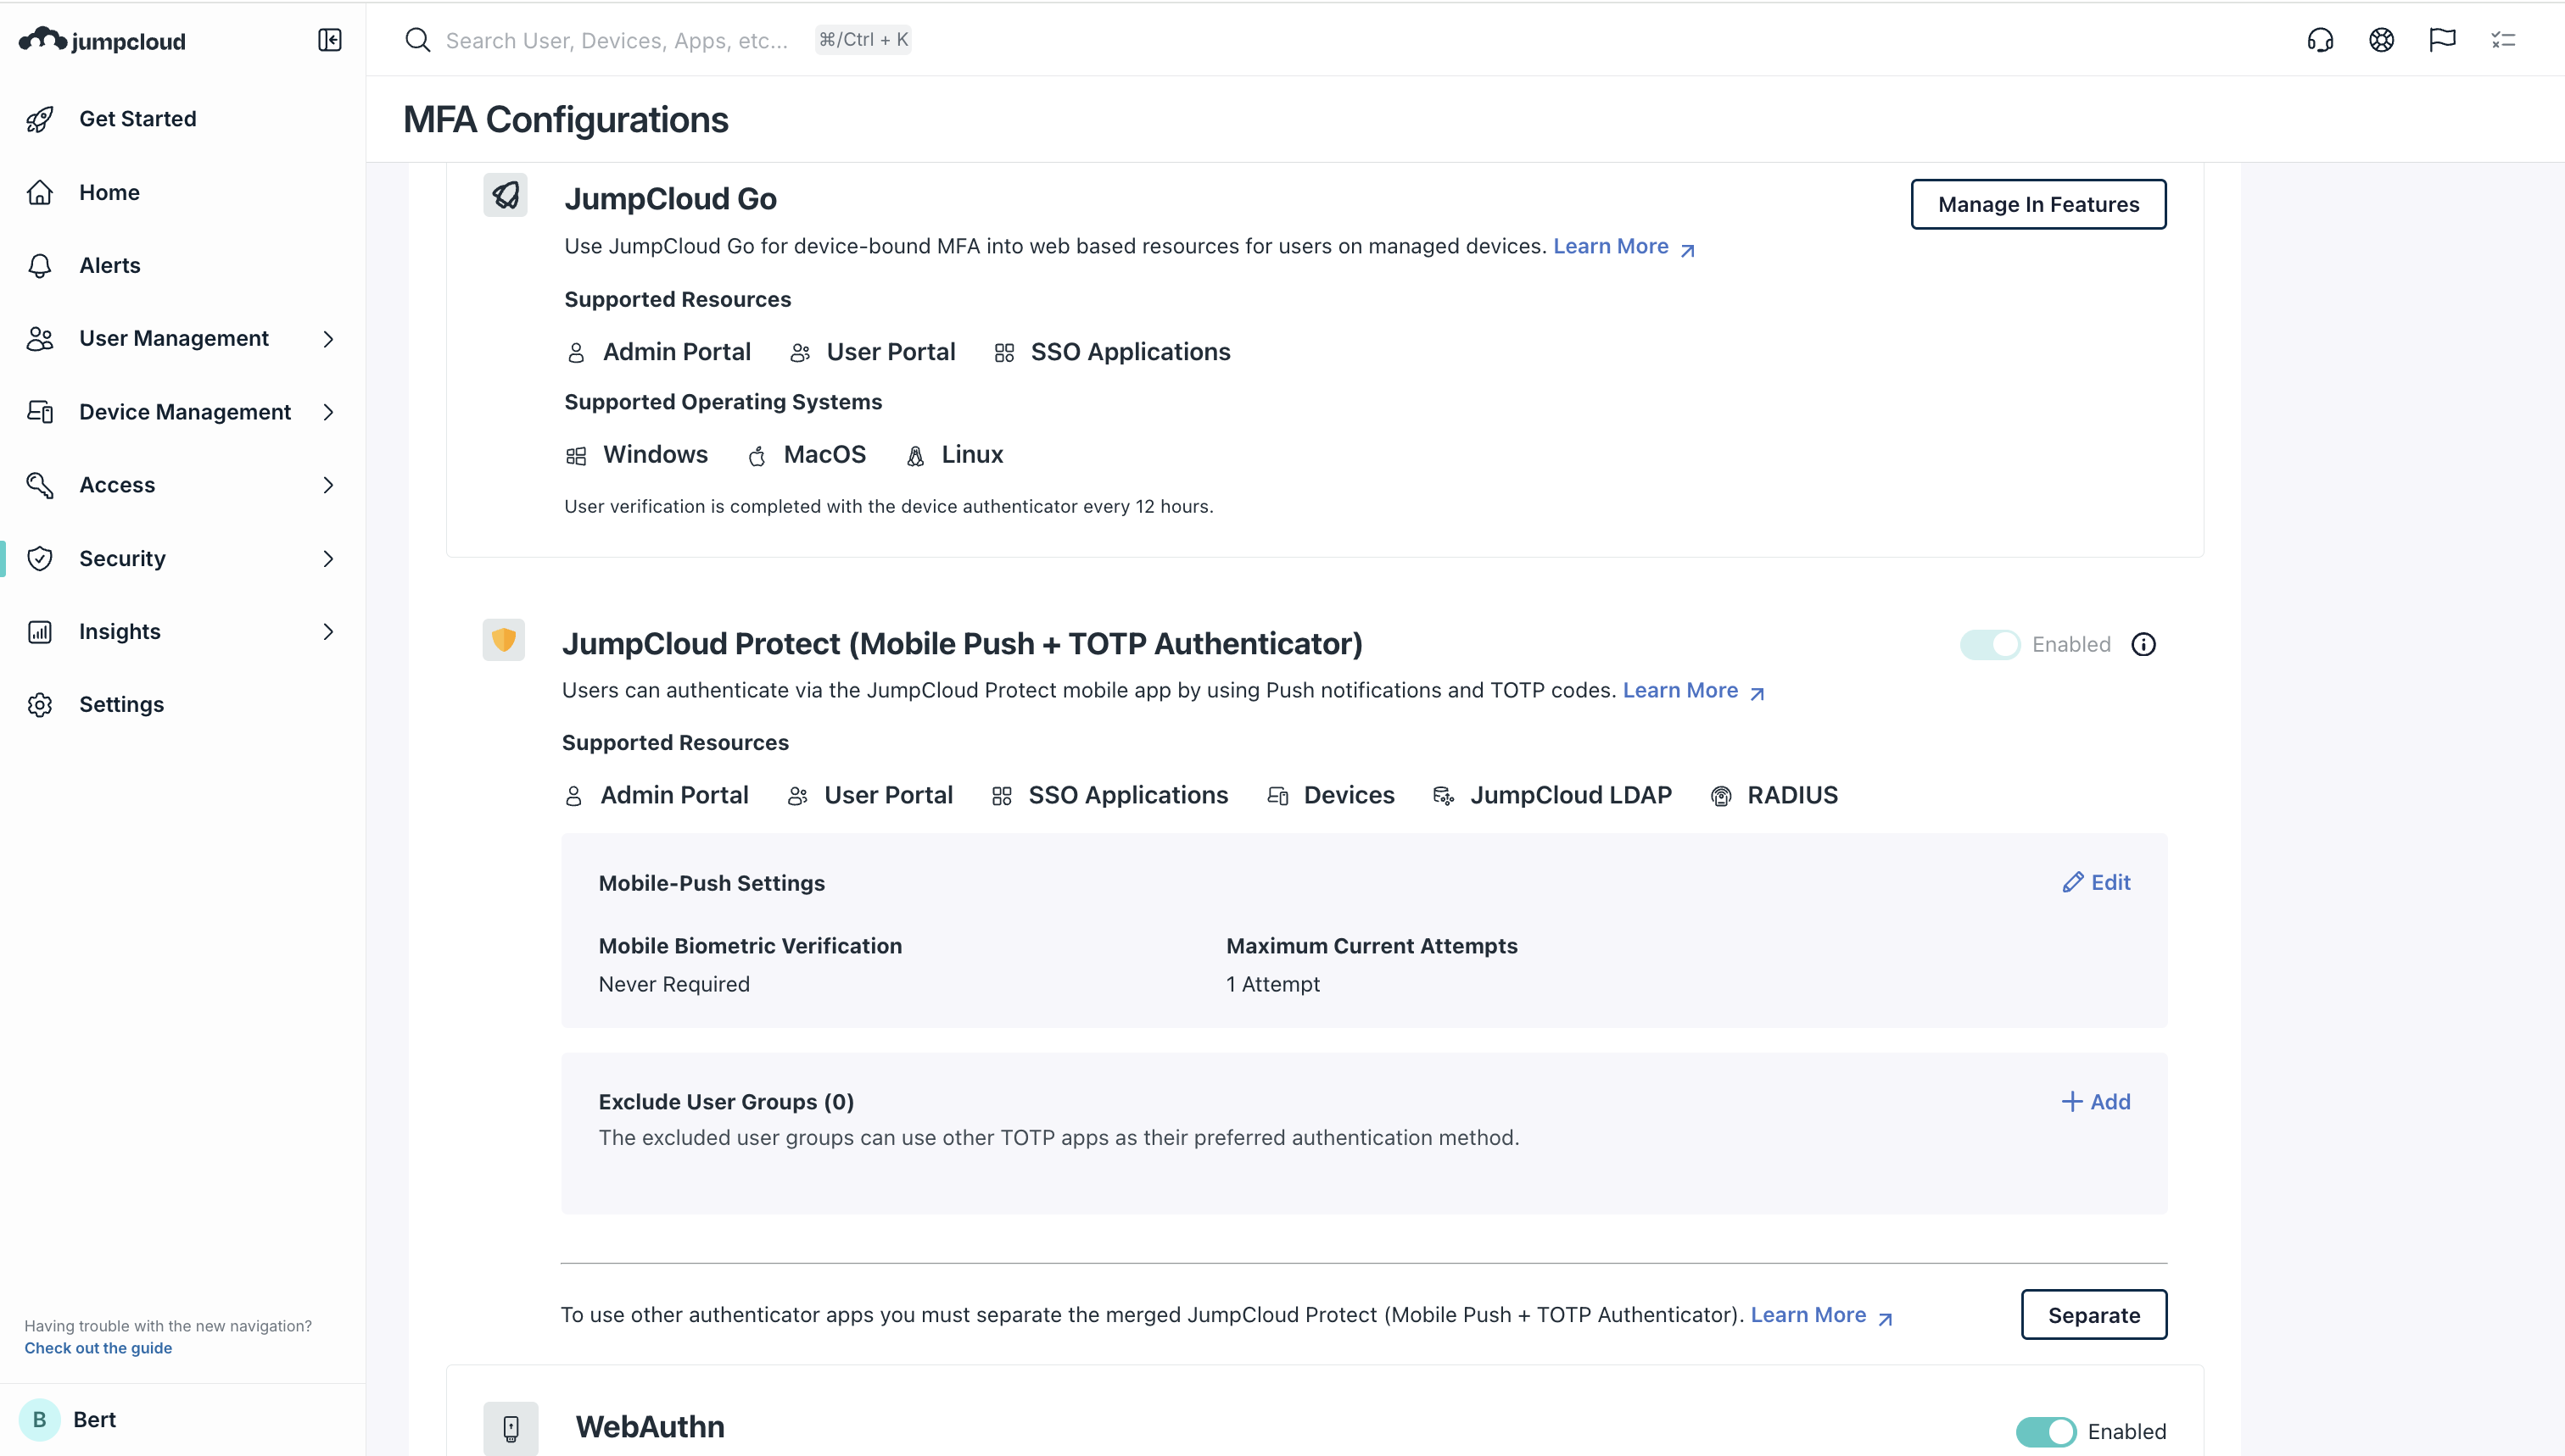Click the info icon beside JumpCloud Protect
The image size is (2565, 1456).
click(2143, 645)
